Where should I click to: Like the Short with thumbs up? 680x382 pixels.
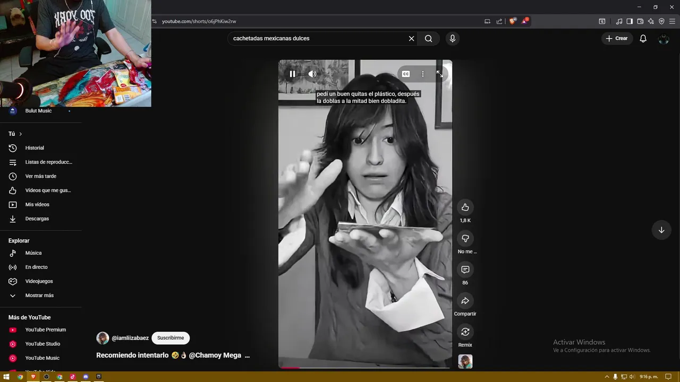465,207
